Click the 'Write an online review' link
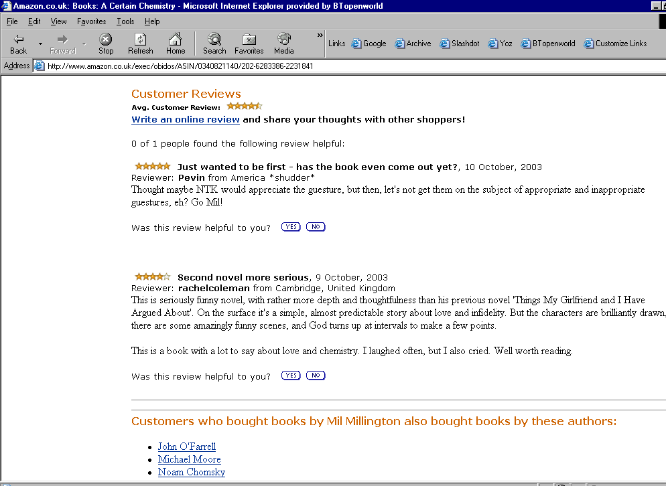Screen dimensions: 666x486 186,120
